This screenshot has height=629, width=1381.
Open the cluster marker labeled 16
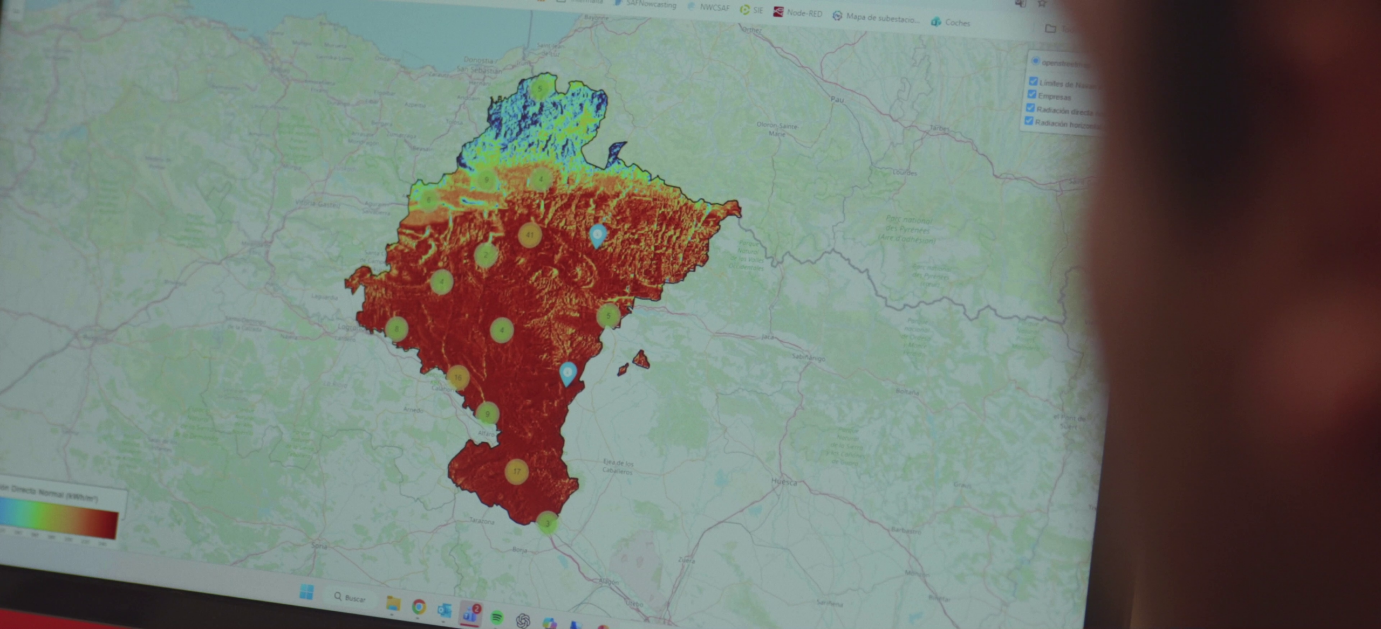pos(458,377)
